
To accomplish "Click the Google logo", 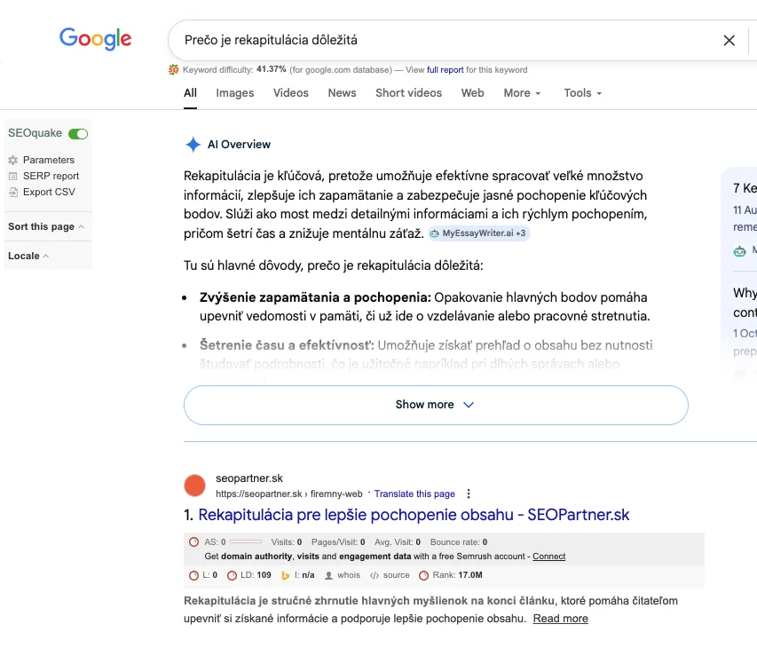I will (x=95, y=39).
